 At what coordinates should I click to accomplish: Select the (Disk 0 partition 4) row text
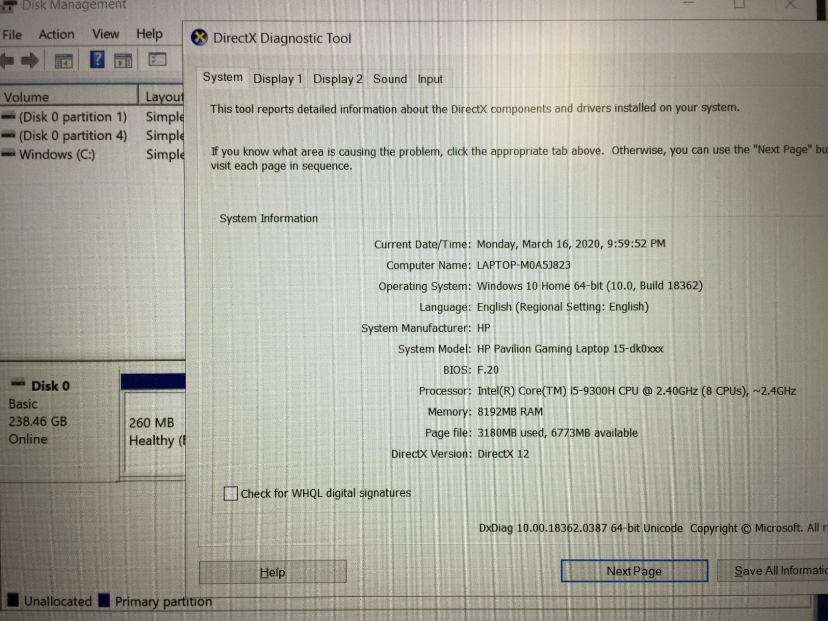point(73,136)
